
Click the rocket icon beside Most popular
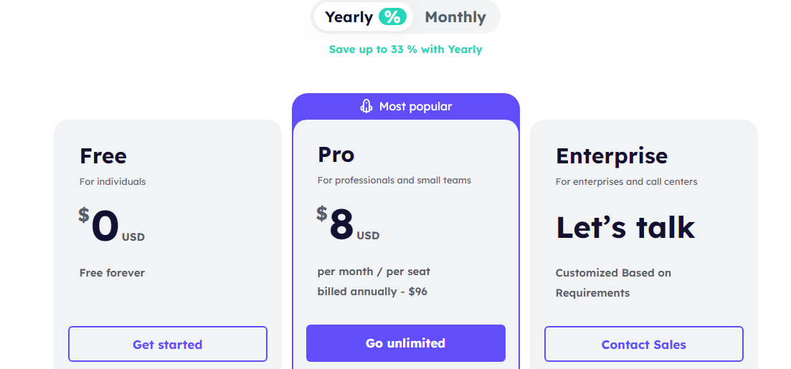[366, 107]
